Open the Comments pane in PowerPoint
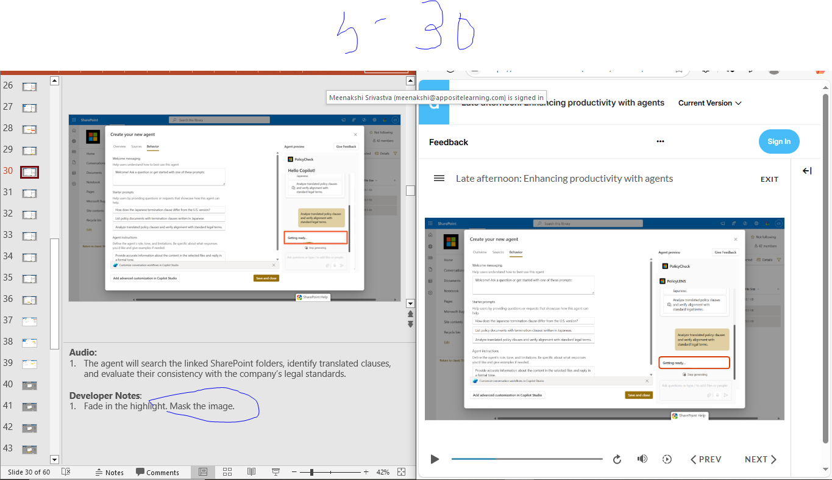Screen dimensions: 832x480 click(x=158, y=472)
